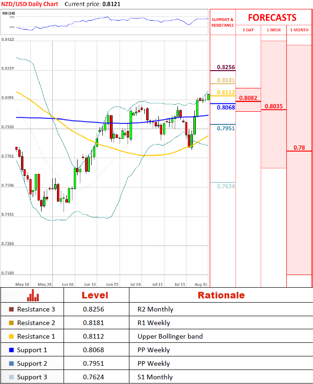Select the 1 DAY forecast column header
This screenshot has height=384, width=313.
pyautogui.click(x=248, y=30)
